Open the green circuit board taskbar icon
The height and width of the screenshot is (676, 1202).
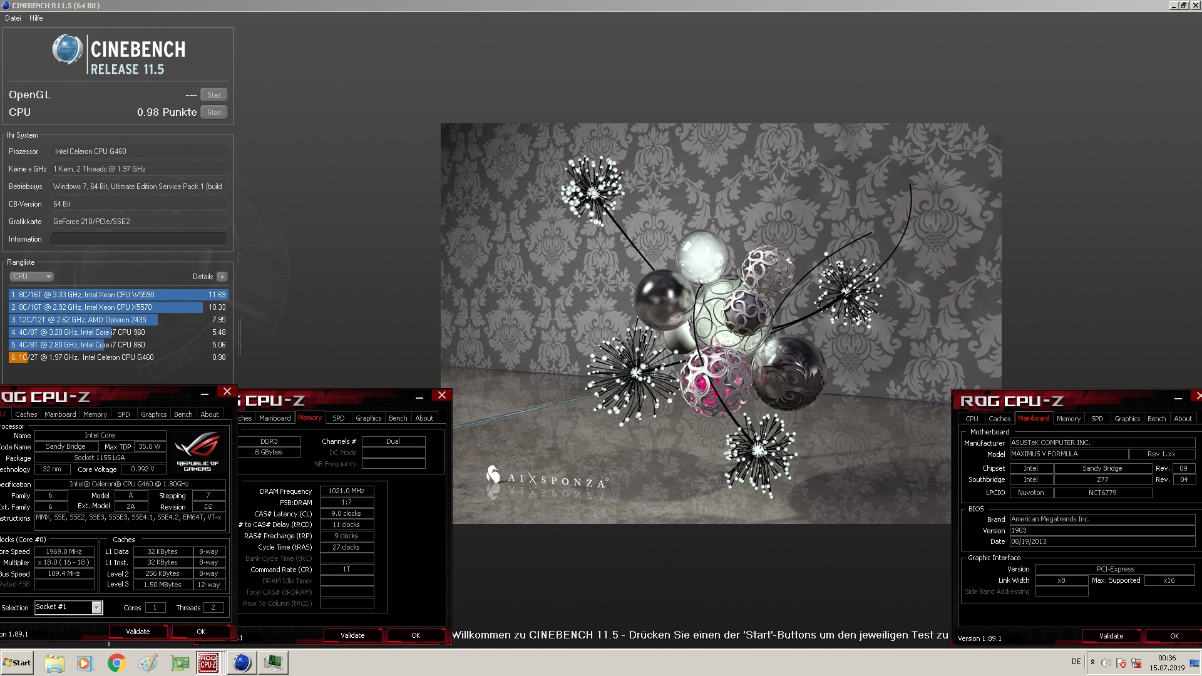tap(180, 663)
